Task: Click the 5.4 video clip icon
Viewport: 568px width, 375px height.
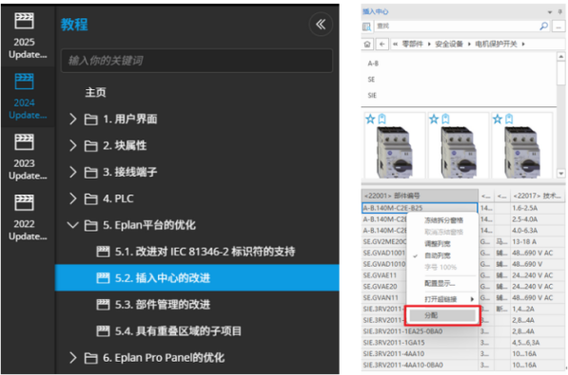Action: tap(103, 331)
